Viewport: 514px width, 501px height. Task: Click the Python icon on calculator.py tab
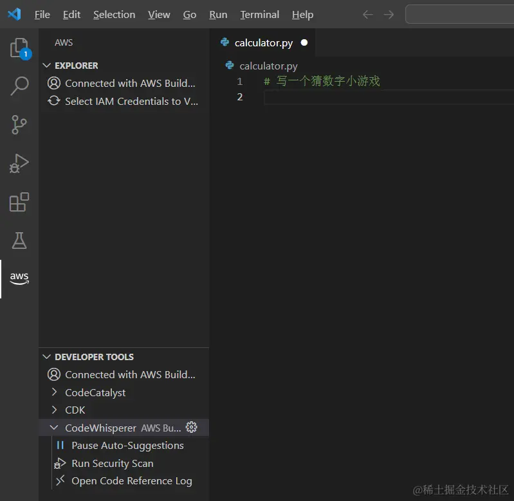[x=225, y=42]
